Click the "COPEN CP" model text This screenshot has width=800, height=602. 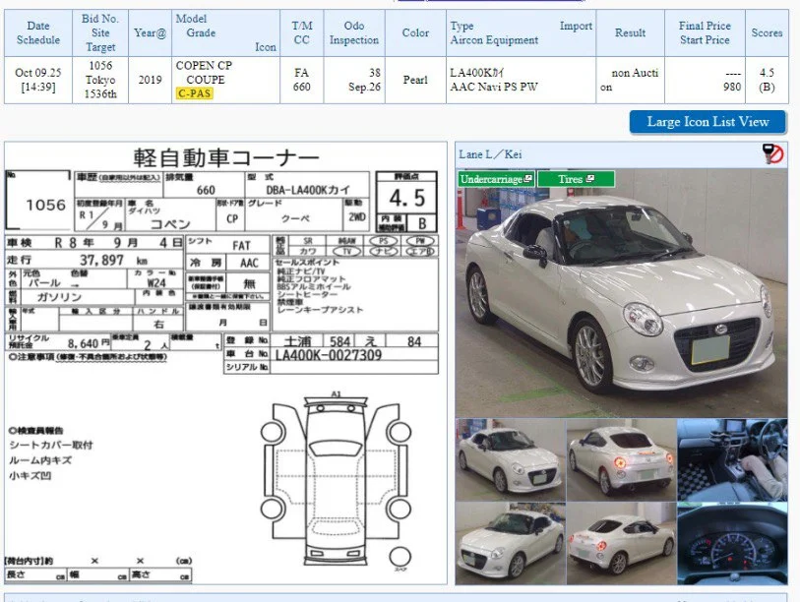[x=204, y=66]
